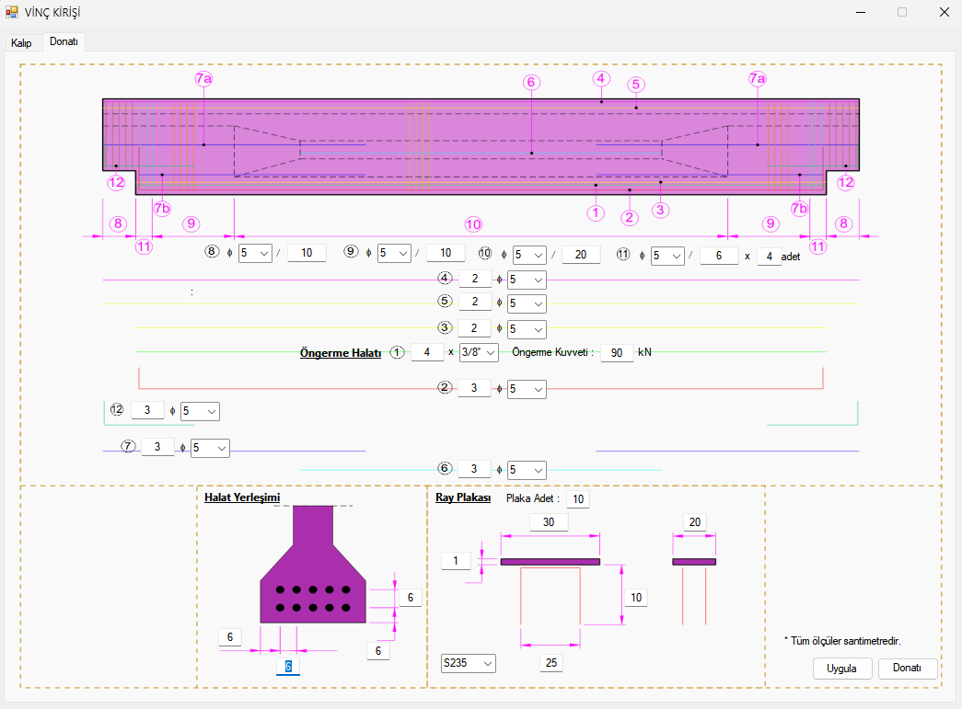Switch to the Kalıp tab
Image resolution: width=962 pixels, height=709 pixels.
(x=21, y=43)
